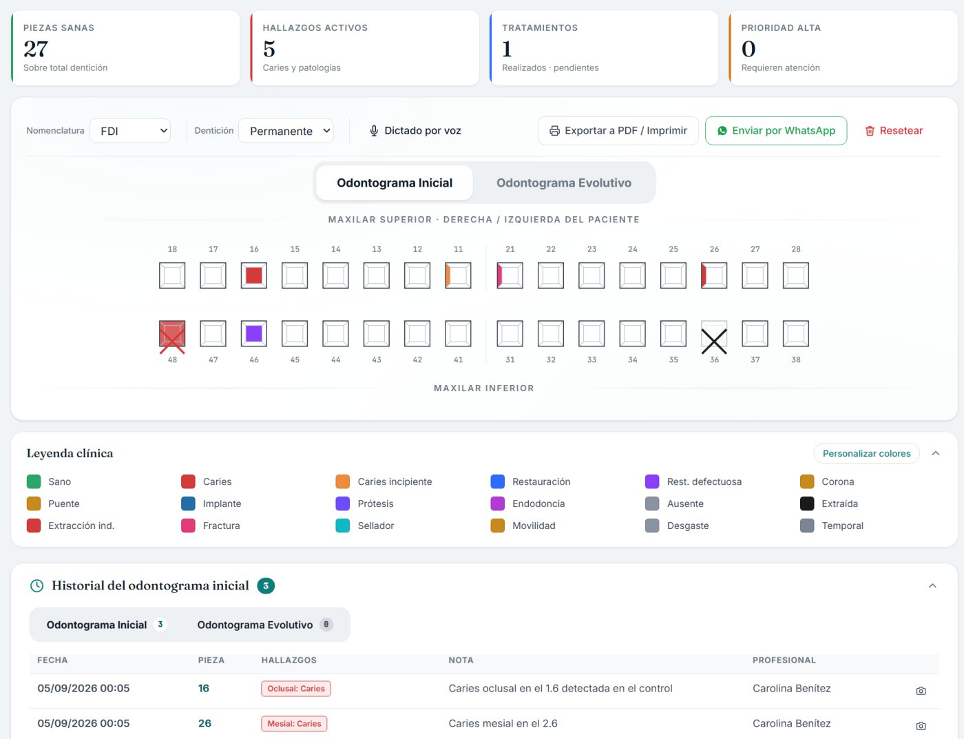Click the camera icon in piece 16 row
The width and height of the screenshot is (964, 739).
[x=921, y=690]
